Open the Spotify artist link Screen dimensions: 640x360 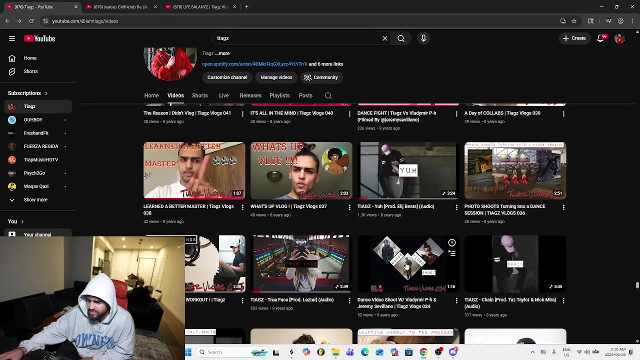click(x=254, y=64)
